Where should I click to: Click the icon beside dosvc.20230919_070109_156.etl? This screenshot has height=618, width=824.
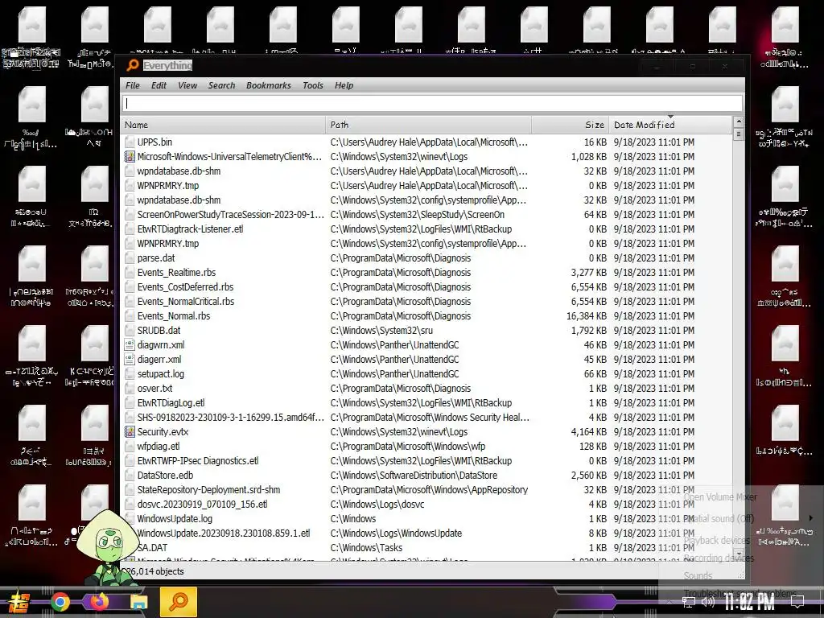[130, 505]
